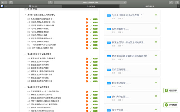Image resolution: width=180 pixels, height=112 pixels.
Task: Click blue 置顶 tag on 除了安全体 topic
Action: tap(109, 110)
